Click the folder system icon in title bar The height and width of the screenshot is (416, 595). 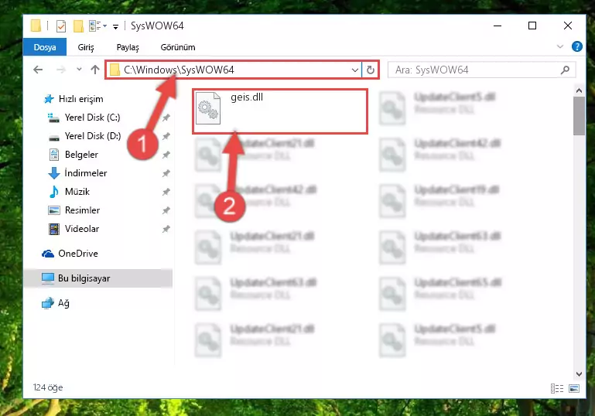(36, 26)
